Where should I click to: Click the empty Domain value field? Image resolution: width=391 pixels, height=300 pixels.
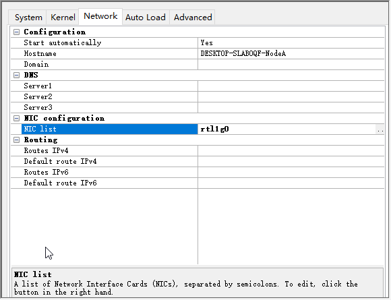coord(291,64)
